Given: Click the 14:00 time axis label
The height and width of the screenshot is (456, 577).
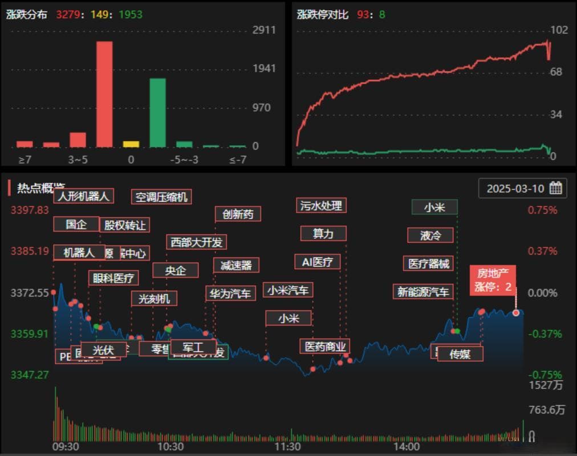Looking at the screenshot, I should pyautogui.click(x=407, y=446).
